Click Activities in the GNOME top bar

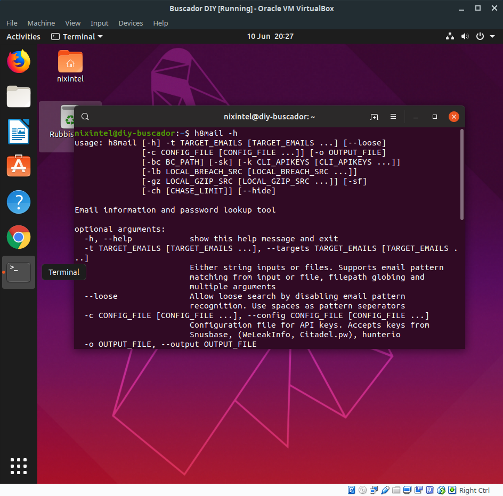[23, 37]
